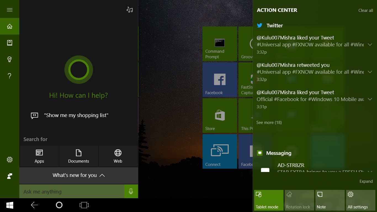
Task: Click See more (18) Twitter notifications
Action: coord(269,122)
